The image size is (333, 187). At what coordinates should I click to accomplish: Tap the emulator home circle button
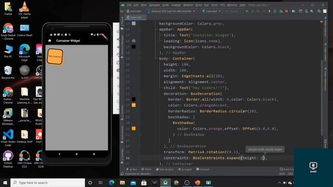76,154
